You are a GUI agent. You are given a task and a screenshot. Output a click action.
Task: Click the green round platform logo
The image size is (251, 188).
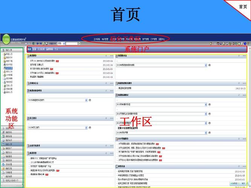pos(6,39)
